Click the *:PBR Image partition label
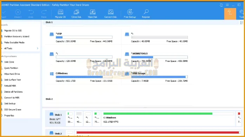The image size is (245, 137). 138,73
